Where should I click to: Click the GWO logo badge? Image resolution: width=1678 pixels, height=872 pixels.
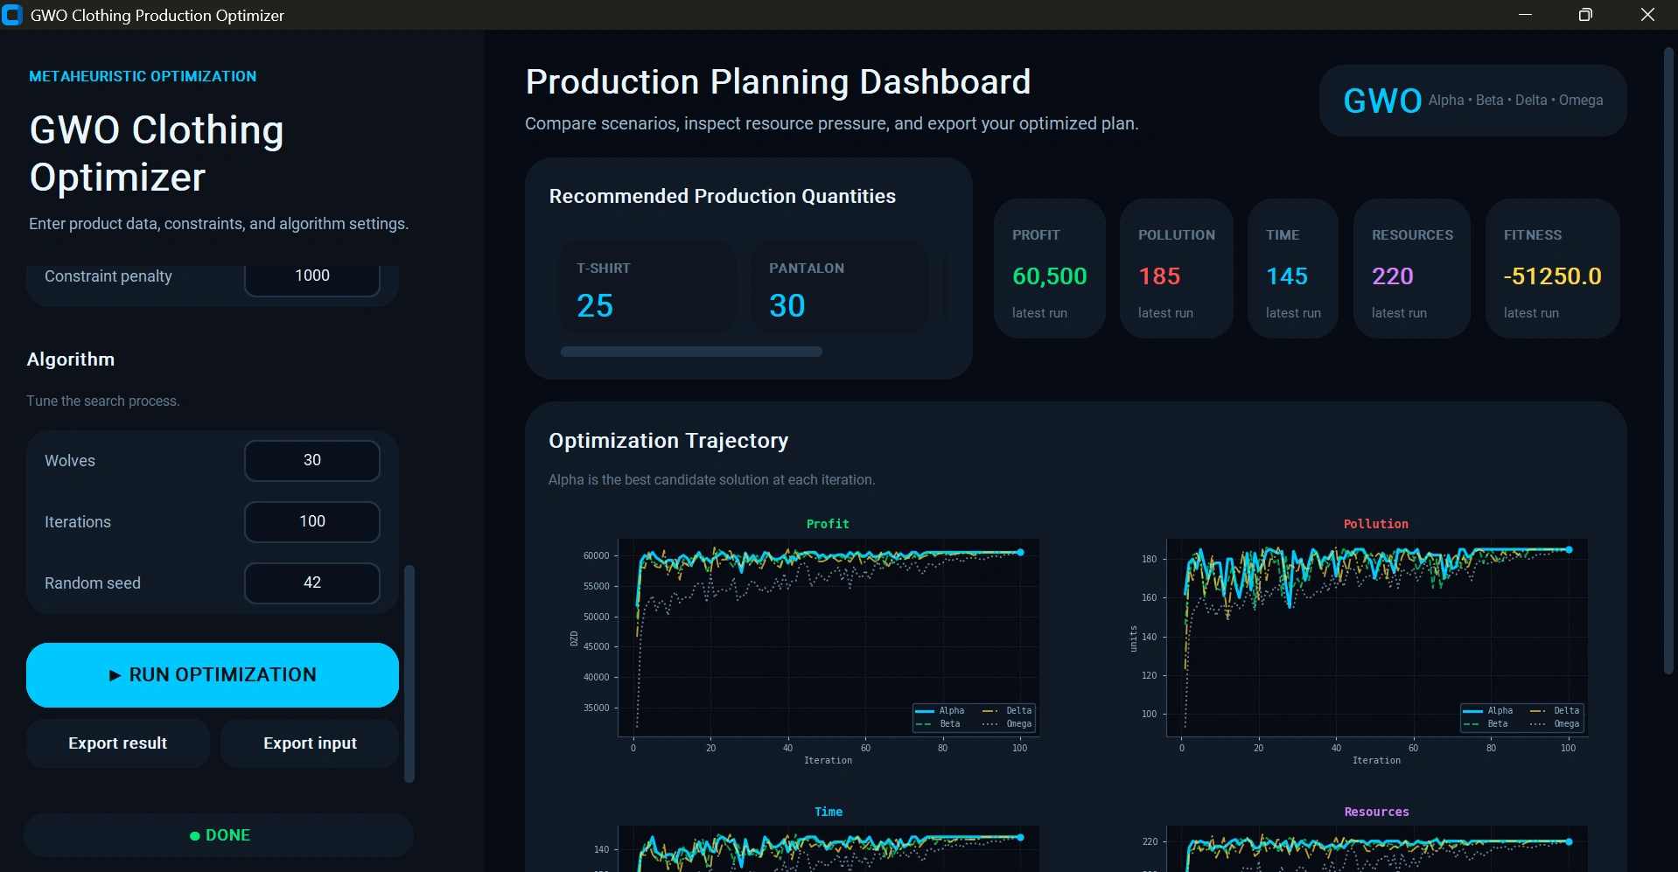[1472, 101]
